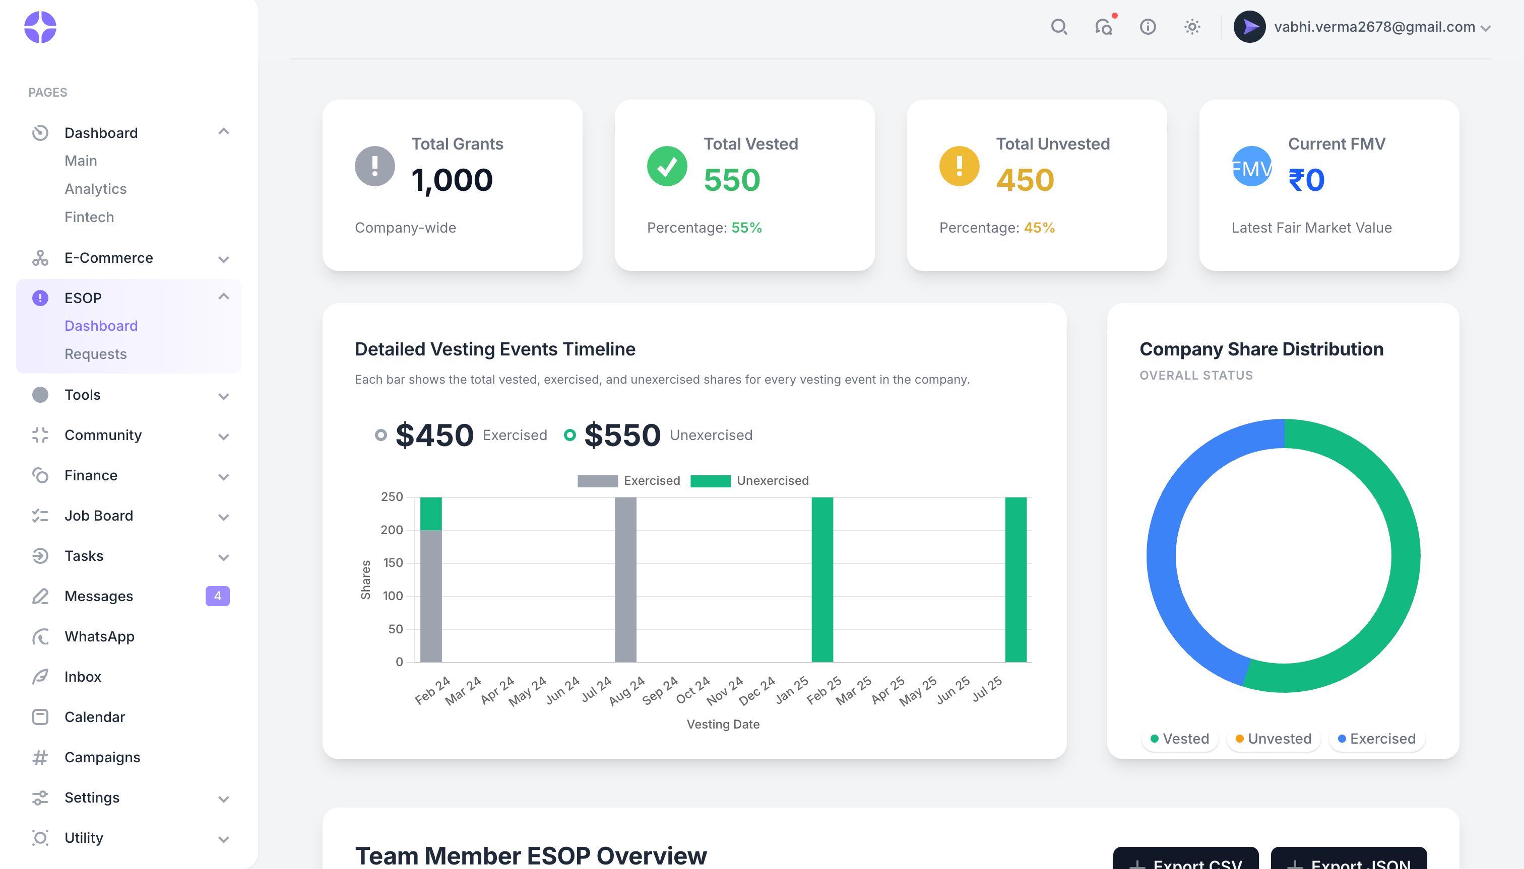This screenshot has height=869, width=1524.
Task: Open user account dropdown by email
Action: pos(1374,27)
